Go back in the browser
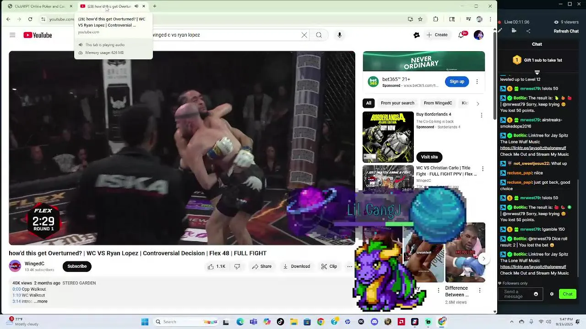This screenshot has height=329, width=586. coord(8,19)
